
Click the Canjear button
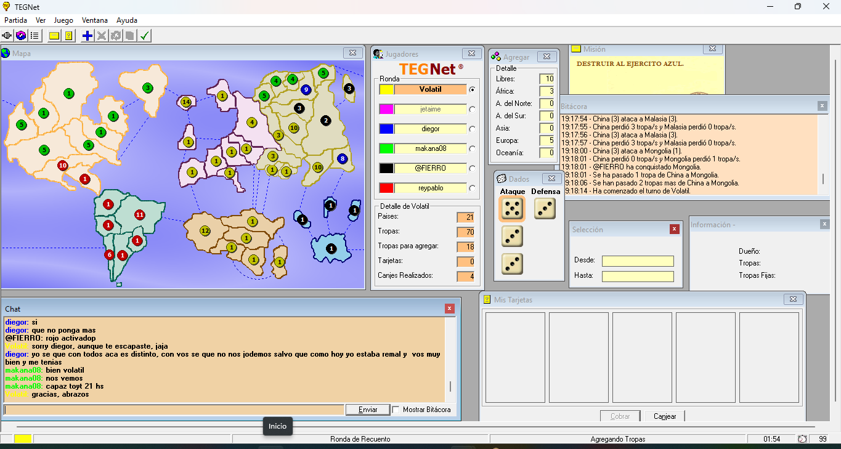coord(665,416)
